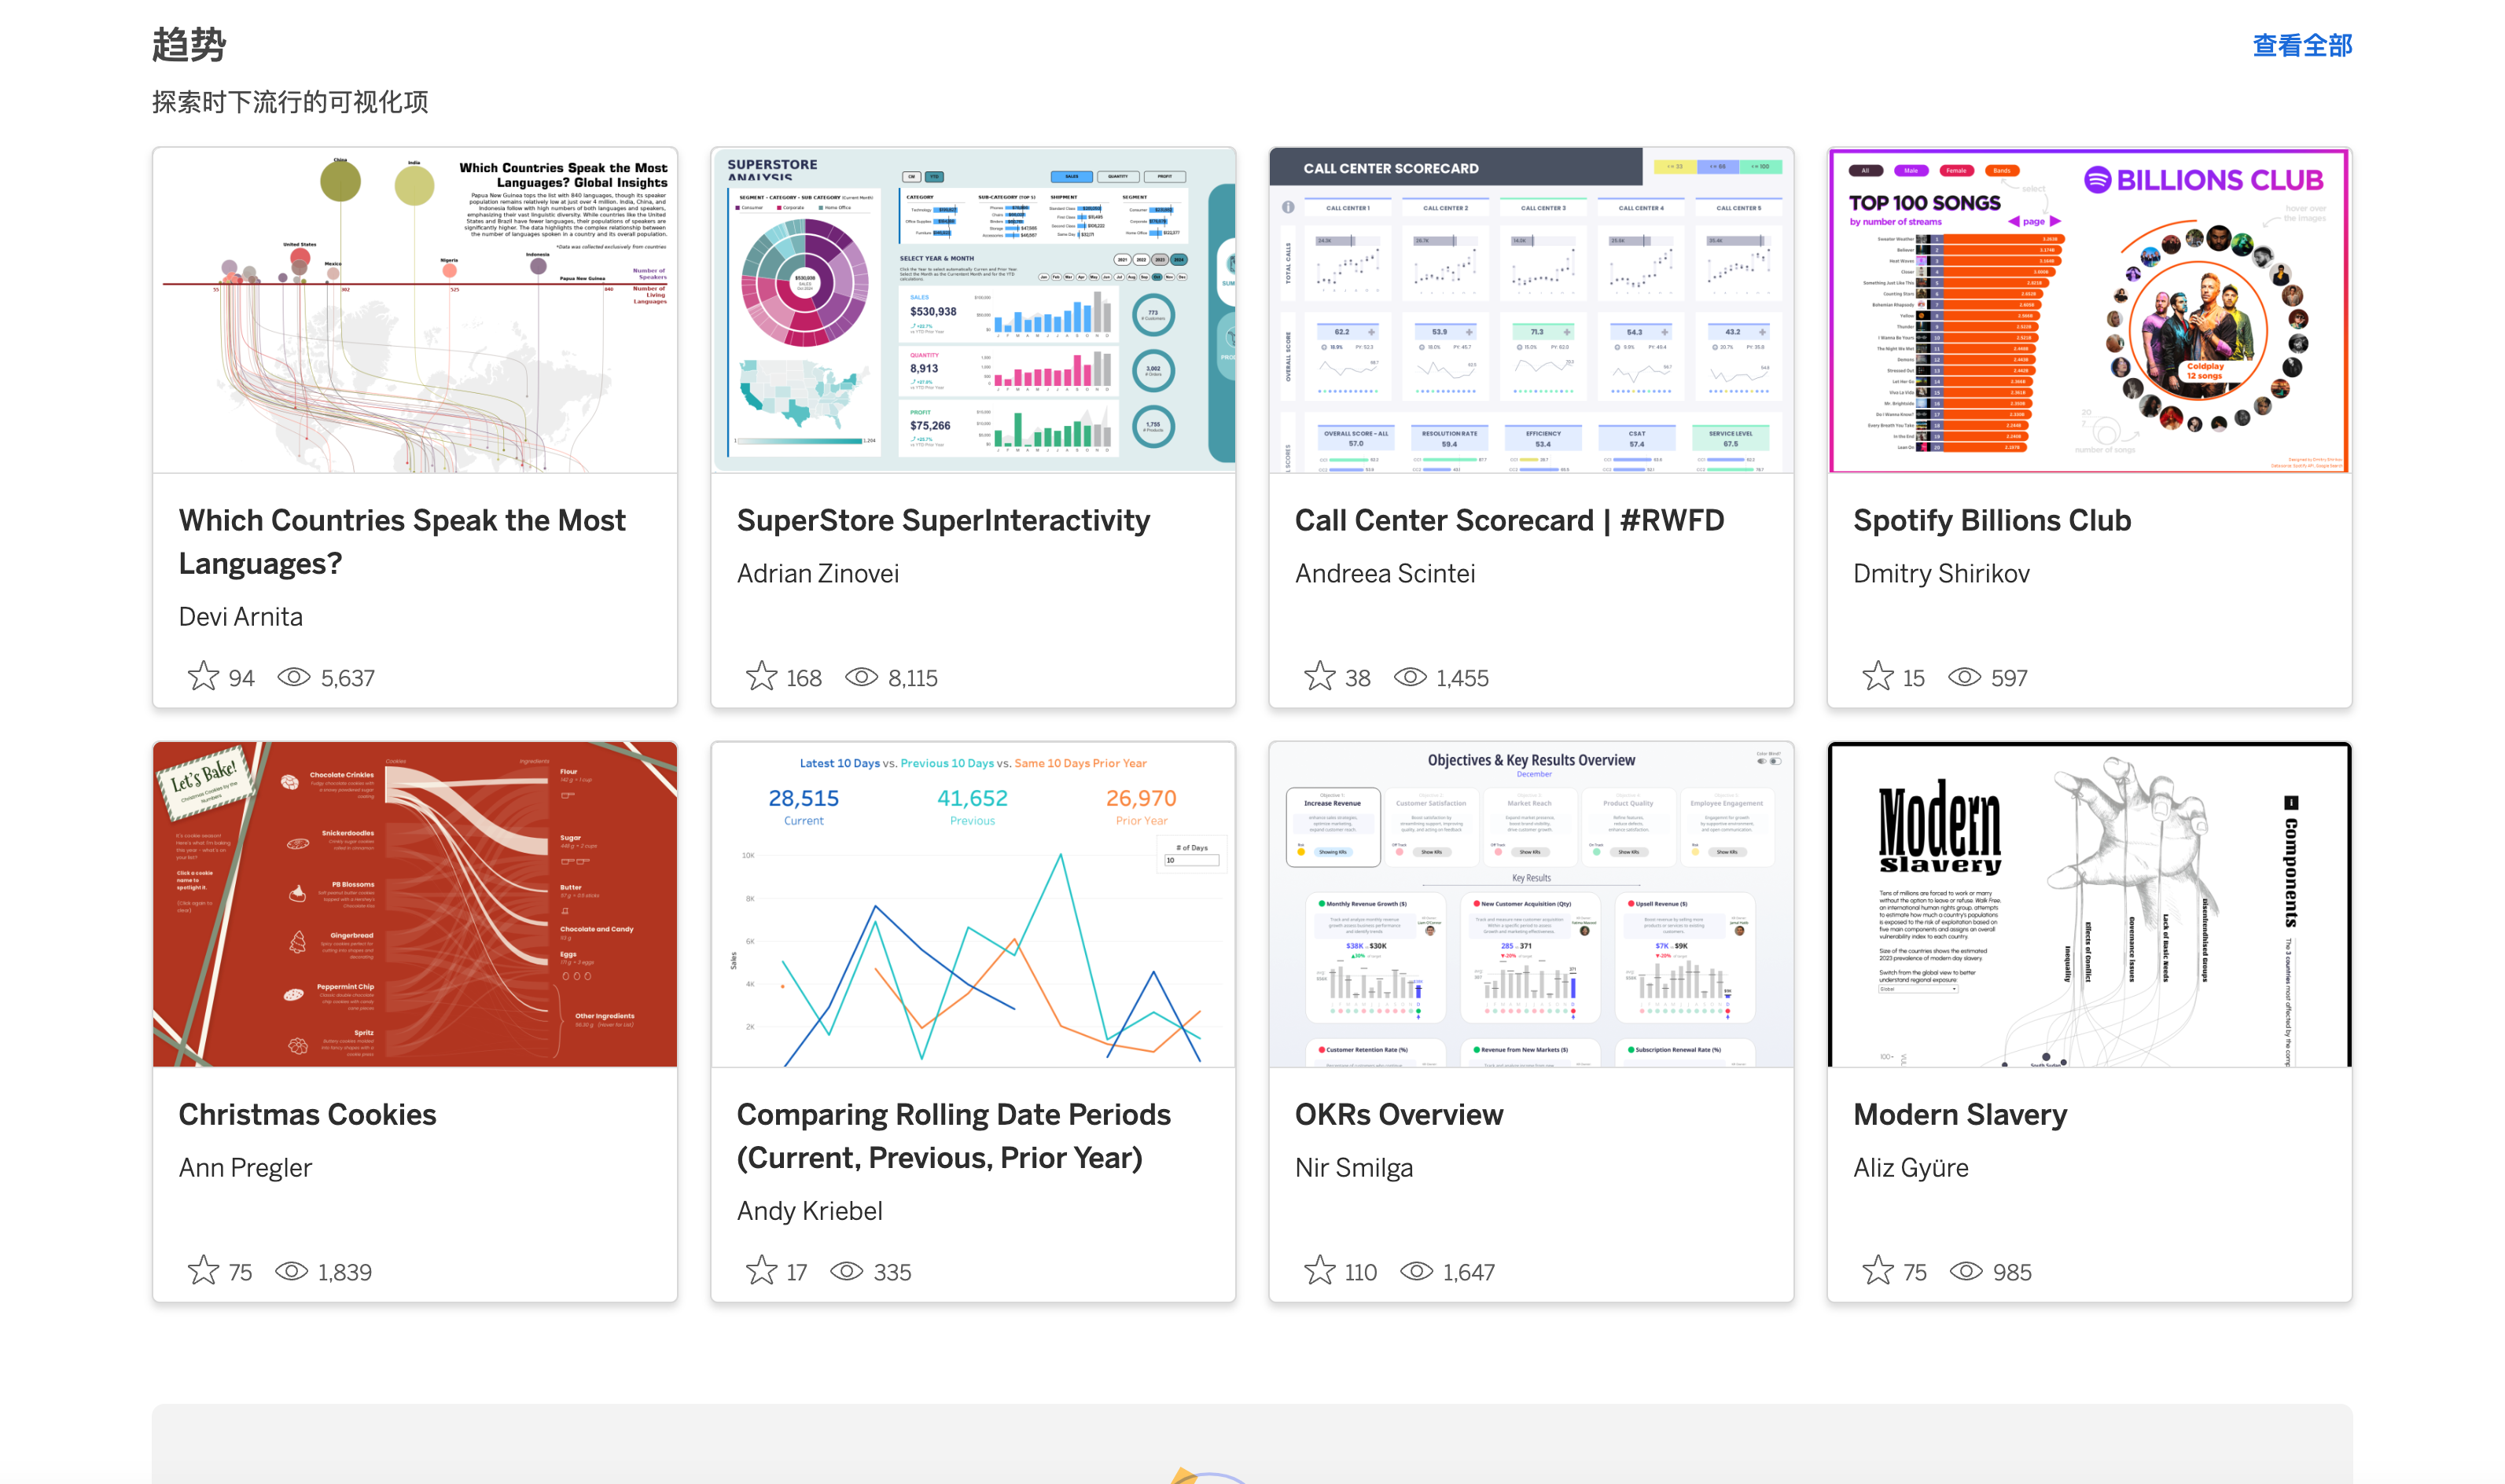Image resolution: width=2505 pixels, height=1484 pixels.
Task: Click favorites count 75 on Modern Slavery card
Action: [1914, 1272]
